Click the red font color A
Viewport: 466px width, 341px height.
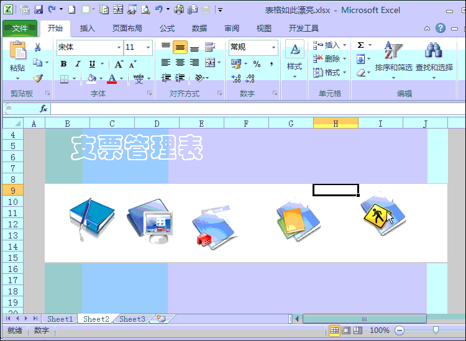tap(112, 79)
